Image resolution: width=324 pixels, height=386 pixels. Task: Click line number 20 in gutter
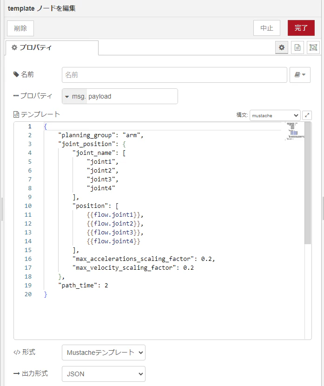pos(28,294)
